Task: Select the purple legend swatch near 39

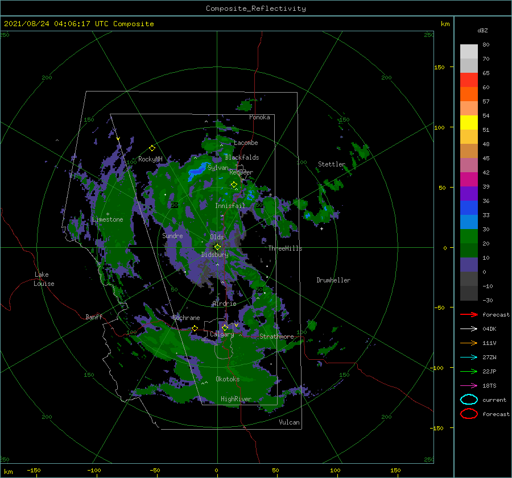Action: click(x=469, y=193)
